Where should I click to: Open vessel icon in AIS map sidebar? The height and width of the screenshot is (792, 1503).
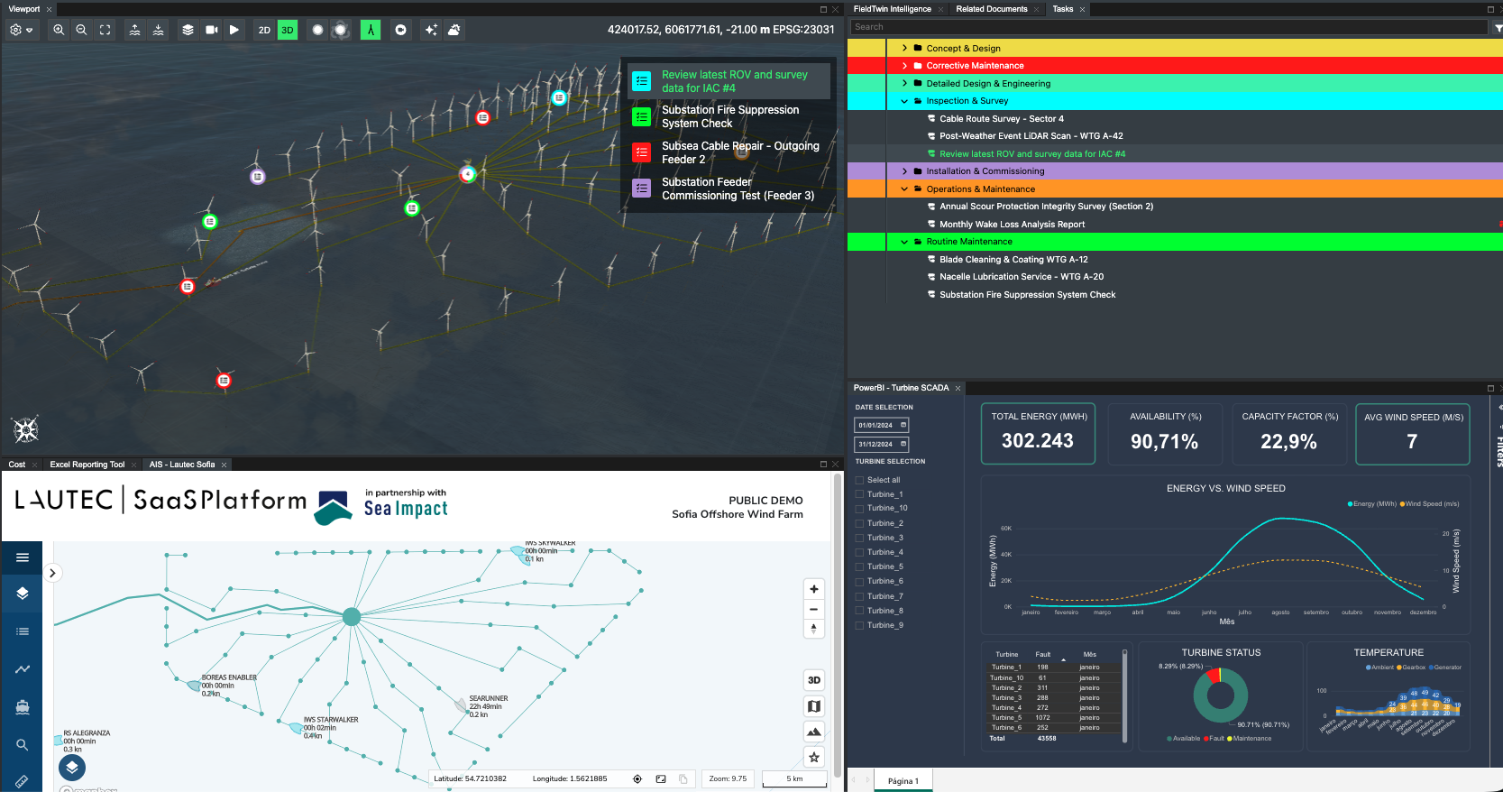23,707
